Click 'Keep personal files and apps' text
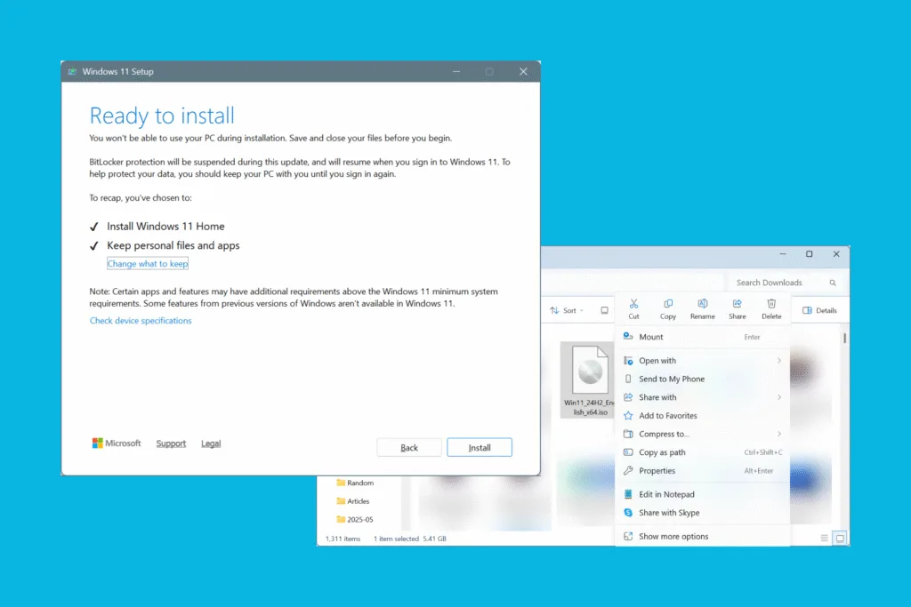 click(173, 245)
